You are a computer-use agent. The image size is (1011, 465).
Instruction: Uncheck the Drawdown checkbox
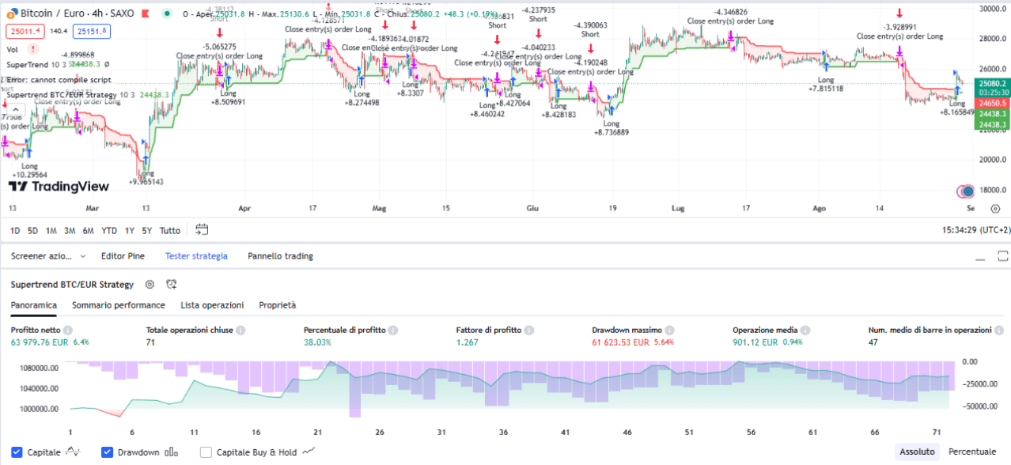click(107, 452)
